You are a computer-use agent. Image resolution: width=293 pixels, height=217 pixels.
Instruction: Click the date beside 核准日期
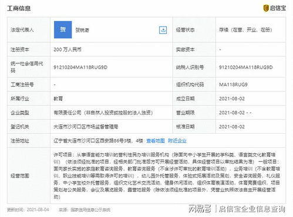point(232,127)
